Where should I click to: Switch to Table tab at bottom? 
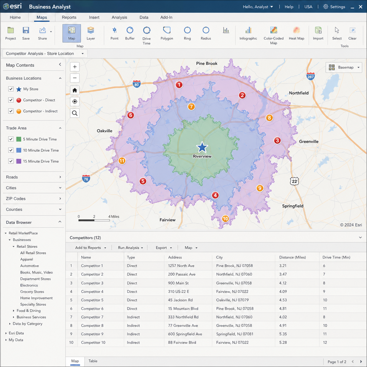point(93,361)
